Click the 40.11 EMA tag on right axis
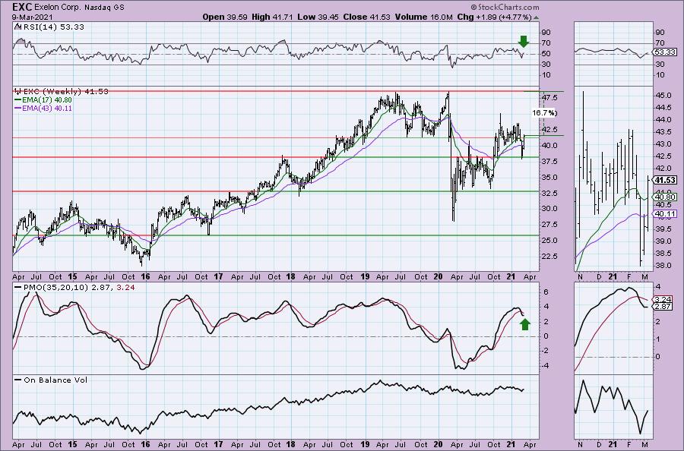The image size is (684, 451). pyautogui.click(x=666, y=214)
